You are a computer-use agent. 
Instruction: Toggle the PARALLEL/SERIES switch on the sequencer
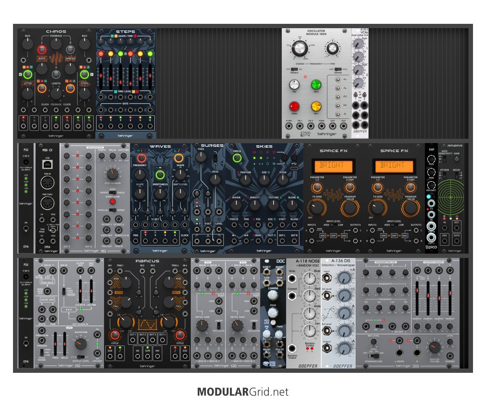tap(113, 210)
